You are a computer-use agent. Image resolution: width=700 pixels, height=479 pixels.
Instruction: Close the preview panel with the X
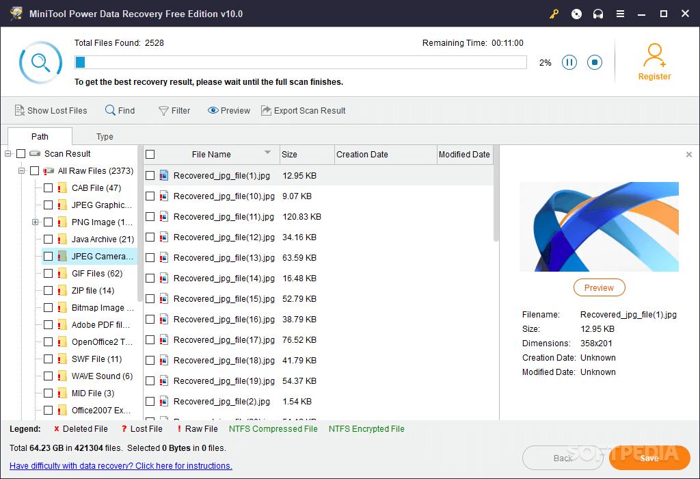[x=689, y=154]
